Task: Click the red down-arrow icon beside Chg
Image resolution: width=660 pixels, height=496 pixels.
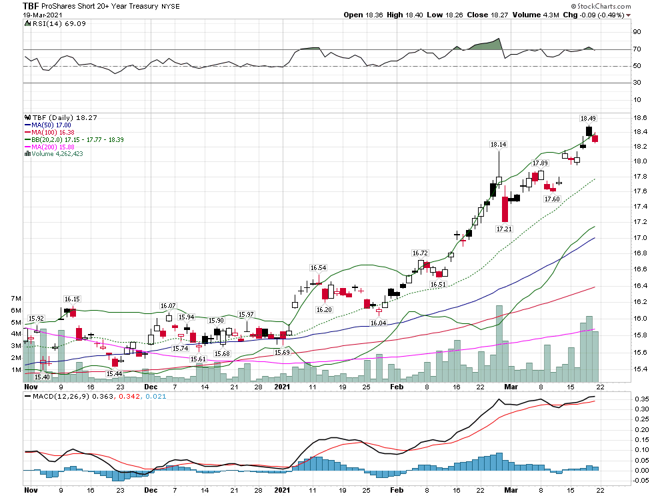Action: (629, 15)
